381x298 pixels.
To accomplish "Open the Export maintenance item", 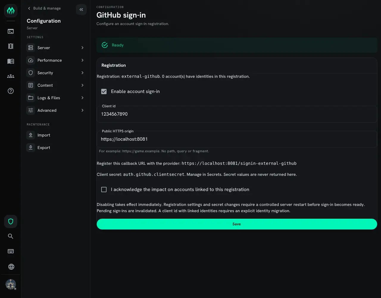I will pos(56,148).
